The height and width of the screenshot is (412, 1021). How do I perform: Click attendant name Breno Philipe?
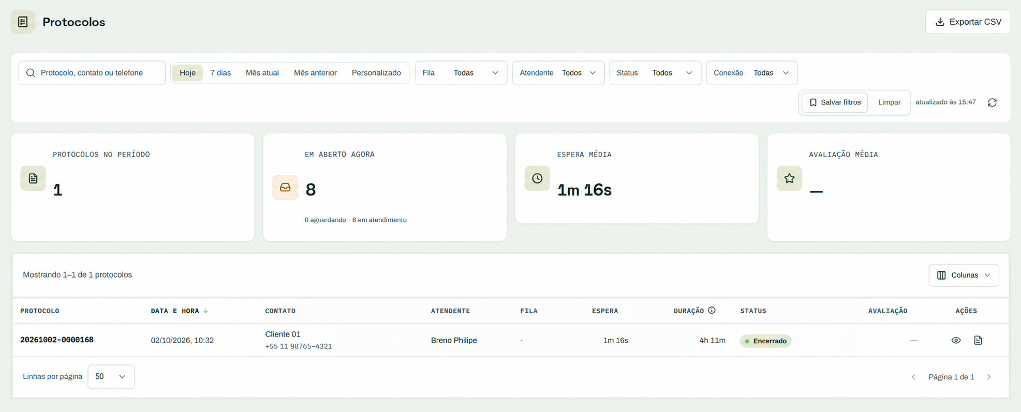tap(454, 340)
